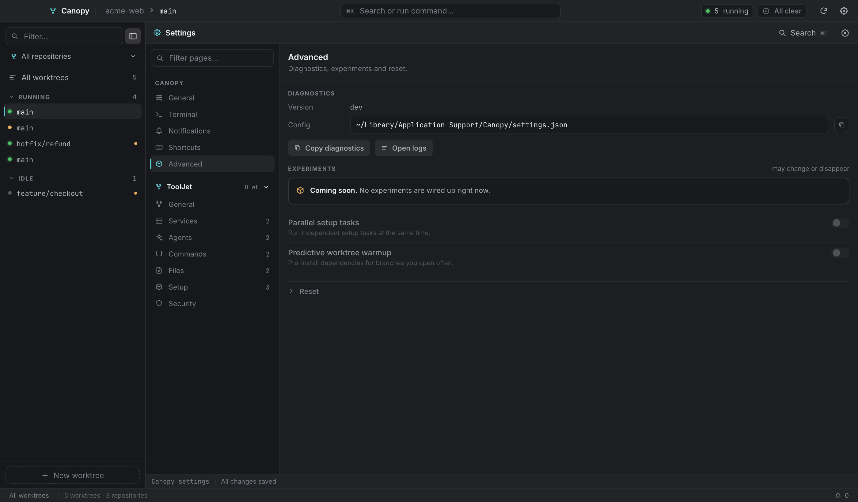
Task: Select the All worktrees row
Action: [73, 77]
